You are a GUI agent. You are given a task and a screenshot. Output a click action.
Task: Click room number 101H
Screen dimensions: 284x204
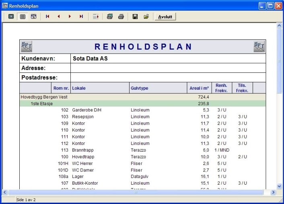[63, 163]
